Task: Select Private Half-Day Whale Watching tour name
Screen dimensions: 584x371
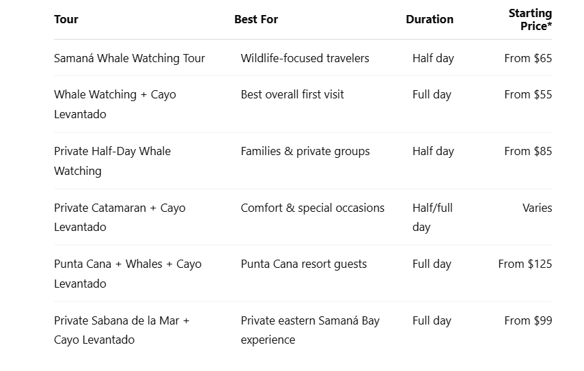Action: 112,161
